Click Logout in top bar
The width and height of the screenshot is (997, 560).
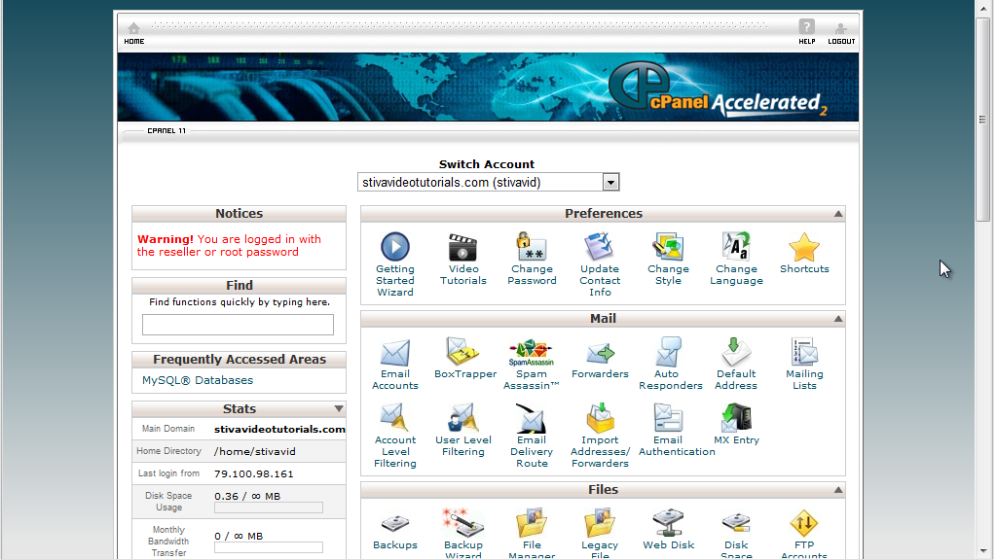pos(841,33)
